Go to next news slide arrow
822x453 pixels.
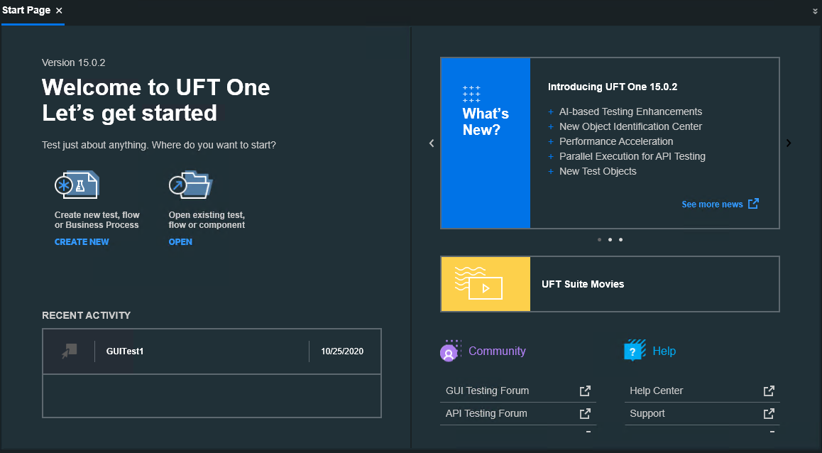click(788, 143)
